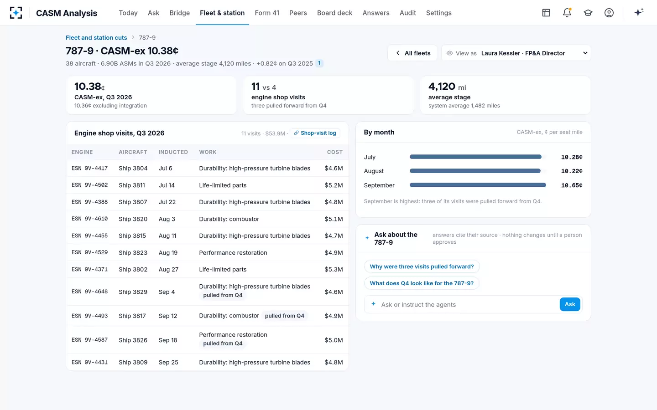Click the Cost column header
This screenshot has height=410, width=657.
click(x=335, y=152)
